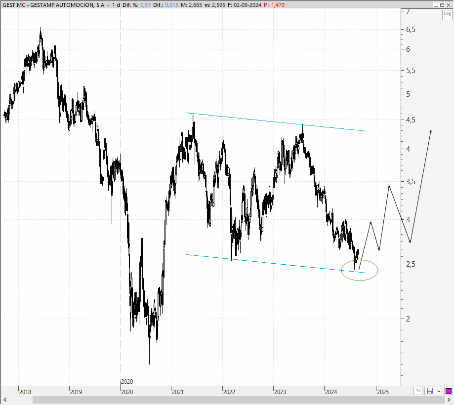Click the date F: 02-09-2024
The image size is (454, 405).
(245, 5)
